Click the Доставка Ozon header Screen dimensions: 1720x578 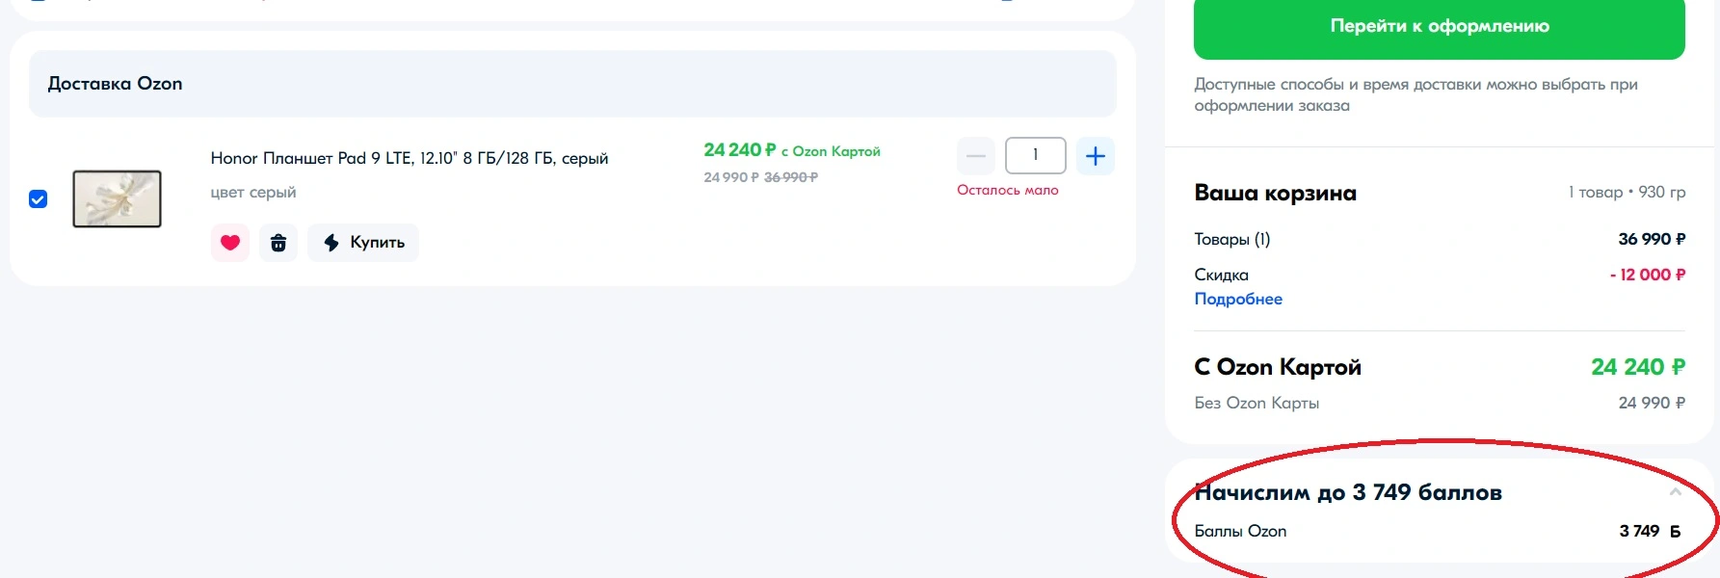point(572,84)
